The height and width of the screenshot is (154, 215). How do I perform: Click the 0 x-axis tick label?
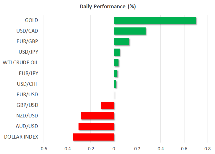click(114, 149)
